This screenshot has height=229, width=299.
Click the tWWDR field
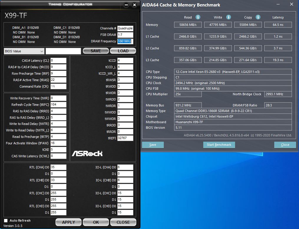tap(125, 119)
